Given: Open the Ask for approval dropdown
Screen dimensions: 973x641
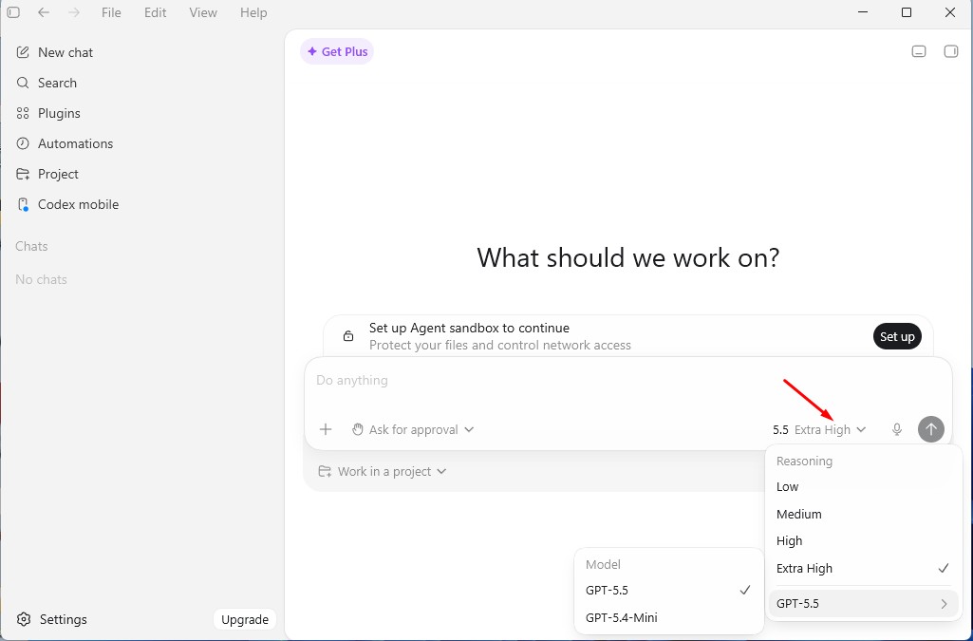Looking at the screenshot, I should [413, 429].
